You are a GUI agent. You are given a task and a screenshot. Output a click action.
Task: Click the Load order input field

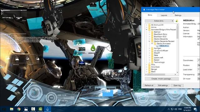point(199,69)
